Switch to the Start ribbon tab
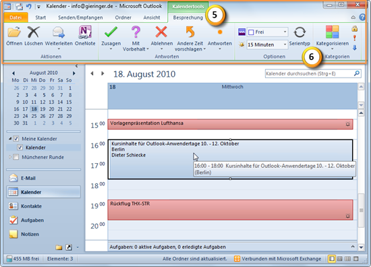371x267 pixels. coord(40,18)
